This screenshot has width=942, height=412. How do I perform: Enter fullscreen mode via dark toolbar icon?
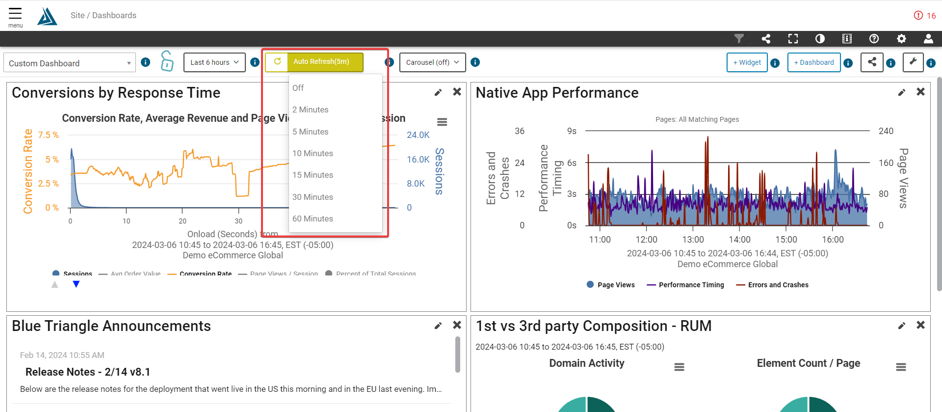coord(793,39)
